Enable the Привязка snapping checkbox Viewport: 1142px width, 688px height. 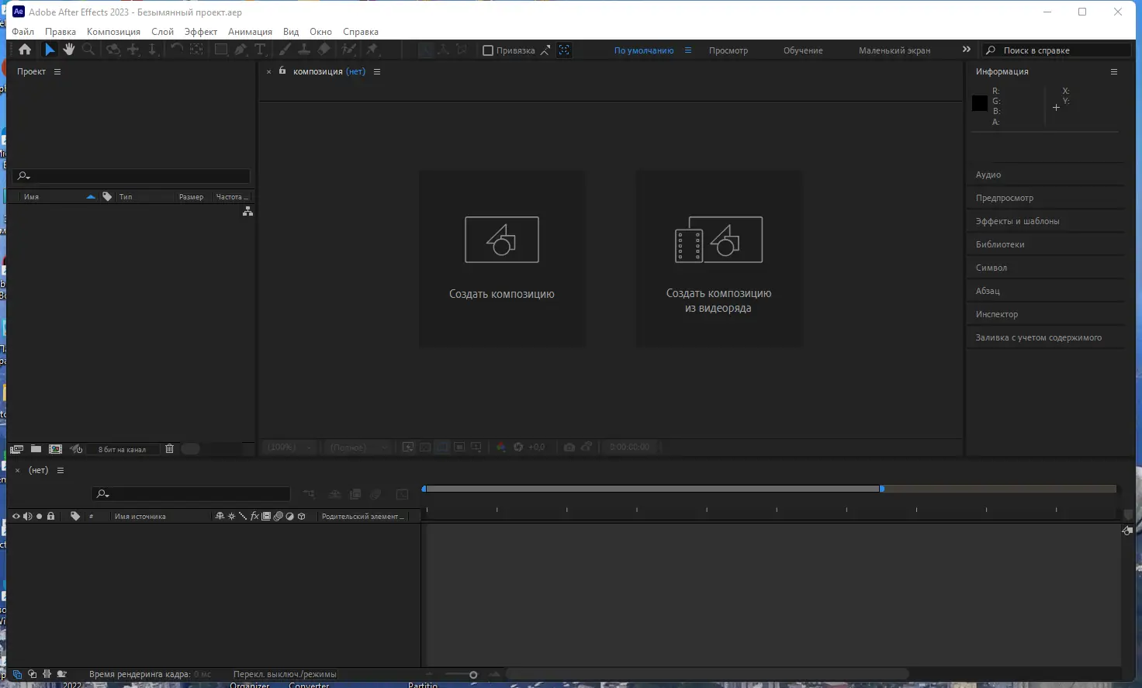(x=488, y=50)
